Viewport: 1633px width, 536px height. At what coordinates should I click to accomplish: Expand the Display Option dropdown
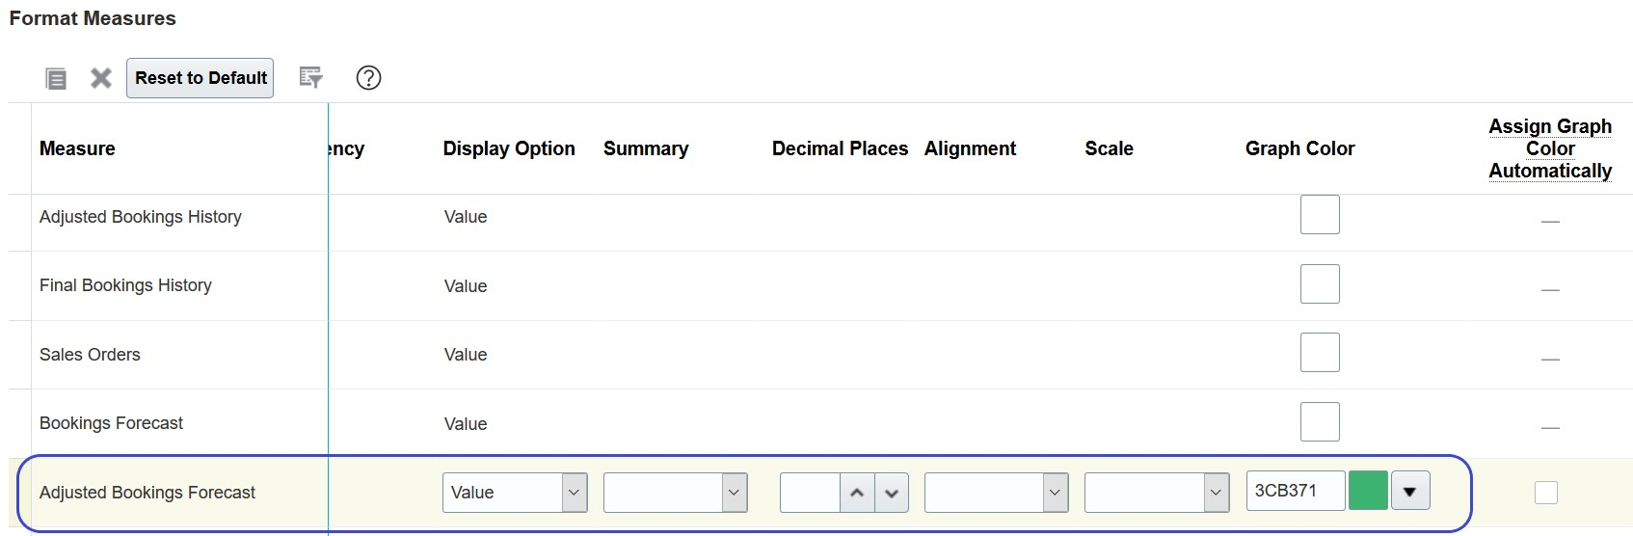tap(574, 493)
